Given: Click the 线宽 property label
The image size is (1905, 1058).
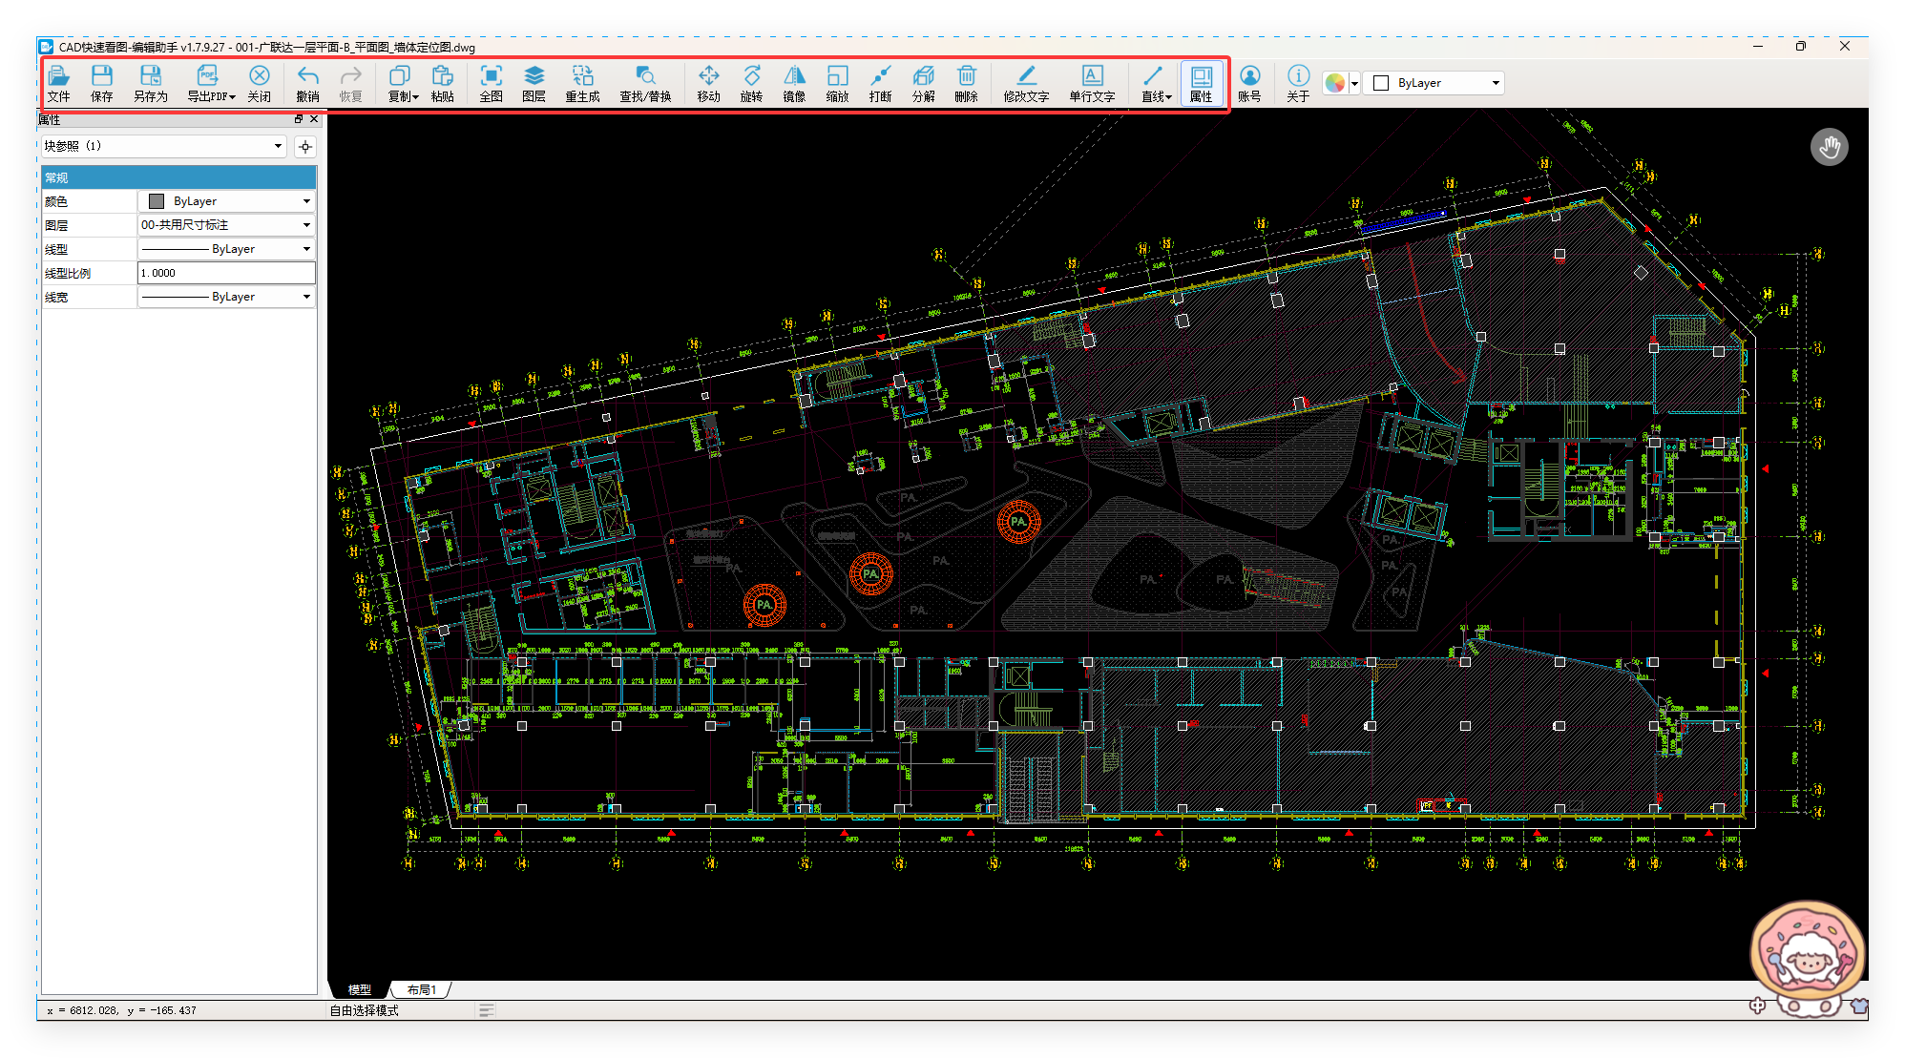Looking at the screenshot, I should (56, 297).
